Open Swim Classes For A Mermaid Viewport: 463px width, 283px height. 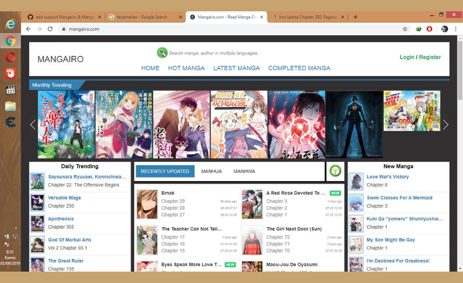click(400, 198)
